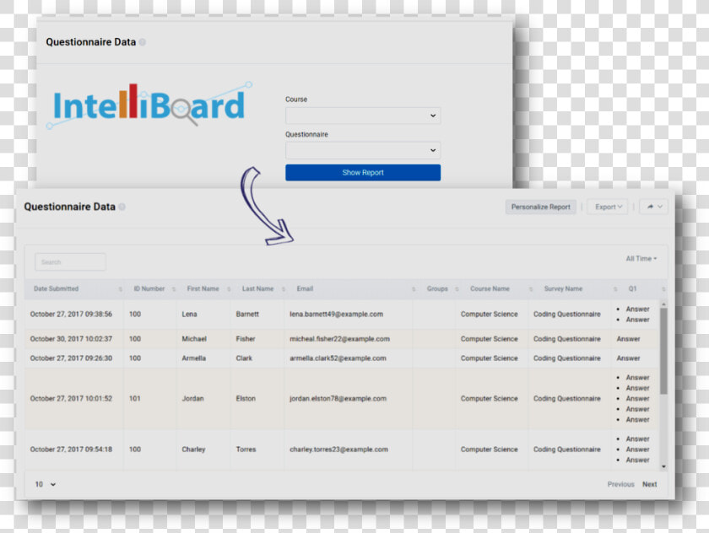Click the scrollbar down arrow
709x533 pixels.
tap(663, 466)
